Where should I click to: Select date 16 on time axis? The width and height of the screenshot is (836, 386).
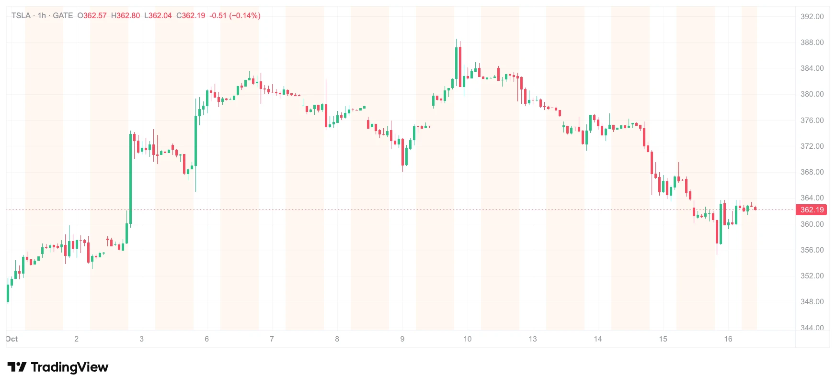pos(728,339)
